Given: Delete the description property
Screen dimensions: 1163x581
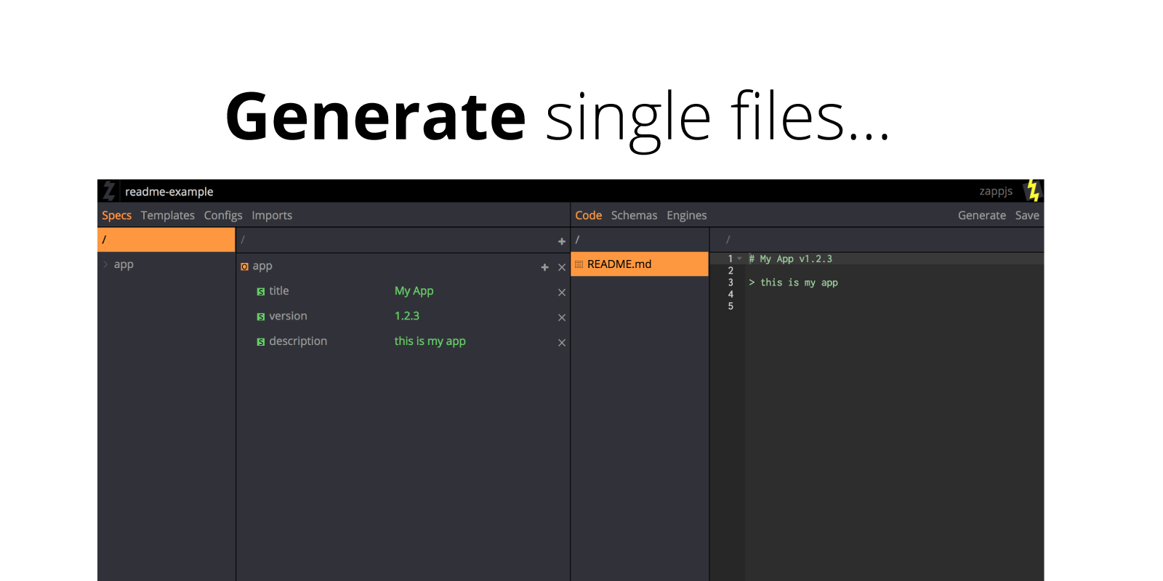Looking at the screenshot, I should tap(562, 343).
